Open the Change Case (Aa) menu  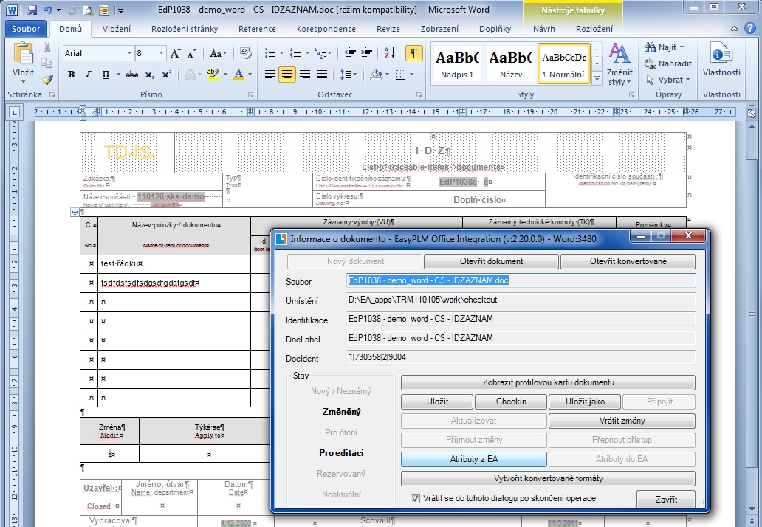tap(218, 53)
